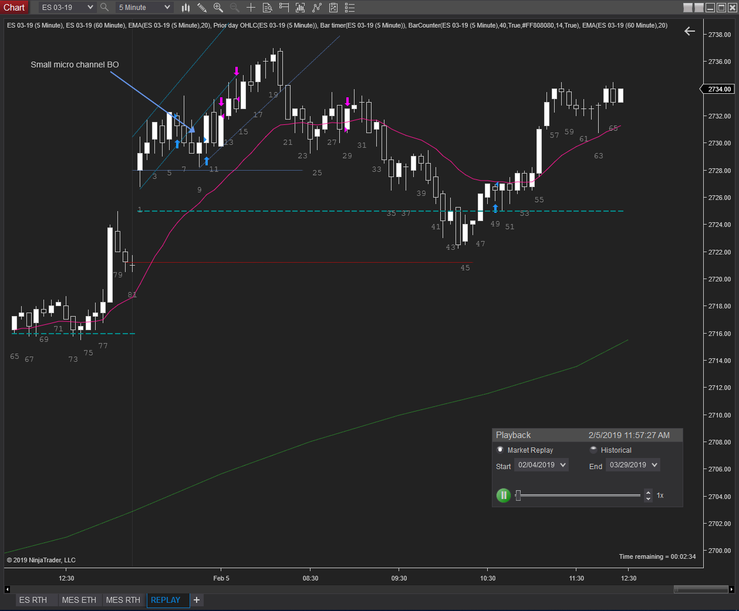Click the 2738.00 price axis label
The width and height of the screenshot is (739, 611).
[x=720, y=35]
